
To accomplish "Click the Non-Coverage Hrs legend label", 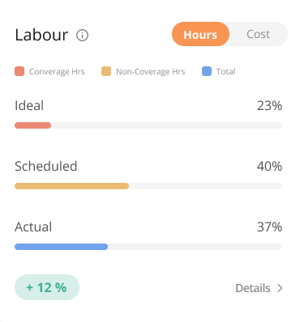I will (x=151, y=72).
